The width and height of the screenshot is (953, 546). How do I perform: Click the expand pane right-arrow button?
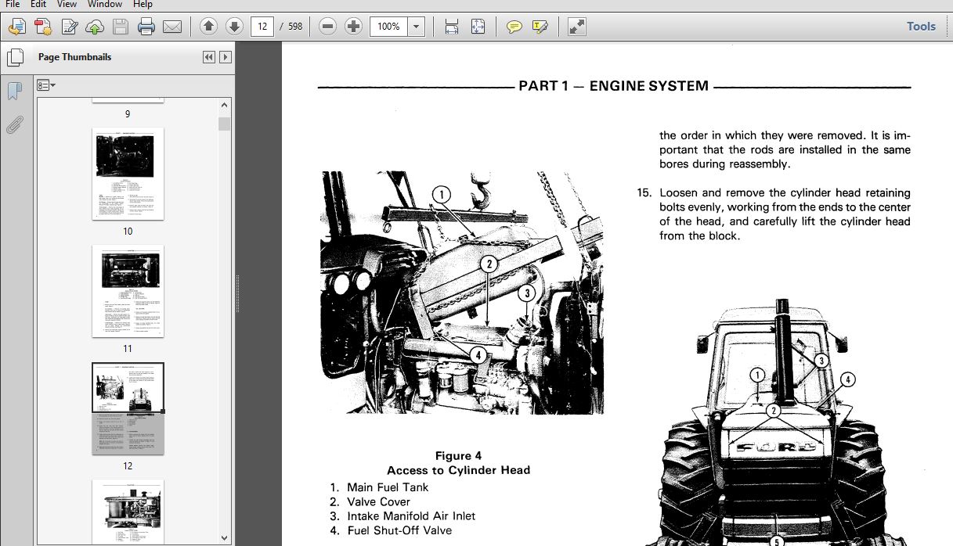[226, 57]
